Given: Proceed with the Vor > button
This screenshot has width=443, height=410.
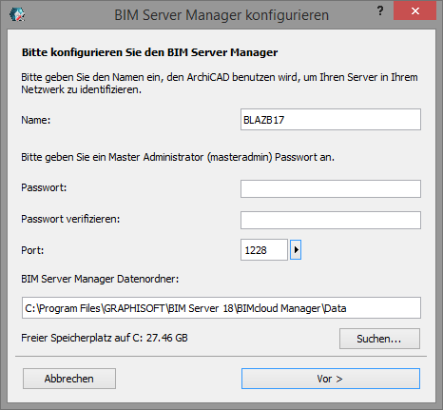Looking at the screenshot, I should pos(331,379).
